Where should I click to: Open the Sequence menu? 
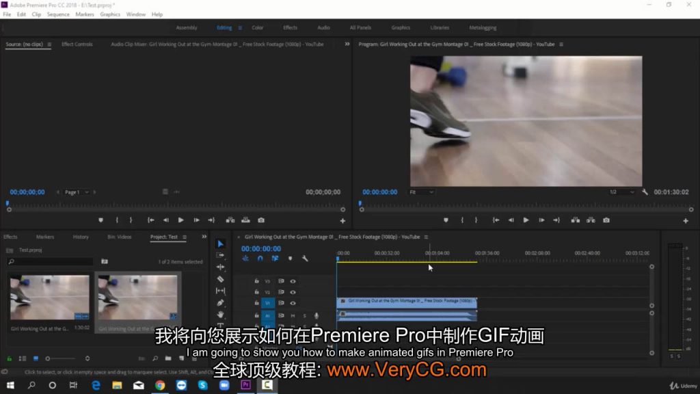58,14
